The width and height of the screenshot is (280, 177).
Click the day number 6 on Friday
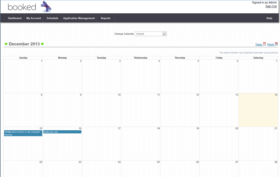coord(237,61)
